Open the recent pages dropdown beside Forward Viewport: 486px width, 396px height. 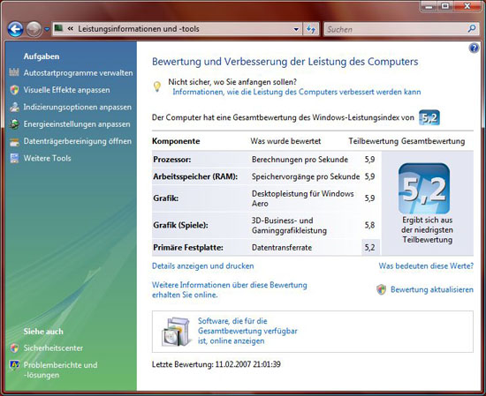tap(47, 29)
